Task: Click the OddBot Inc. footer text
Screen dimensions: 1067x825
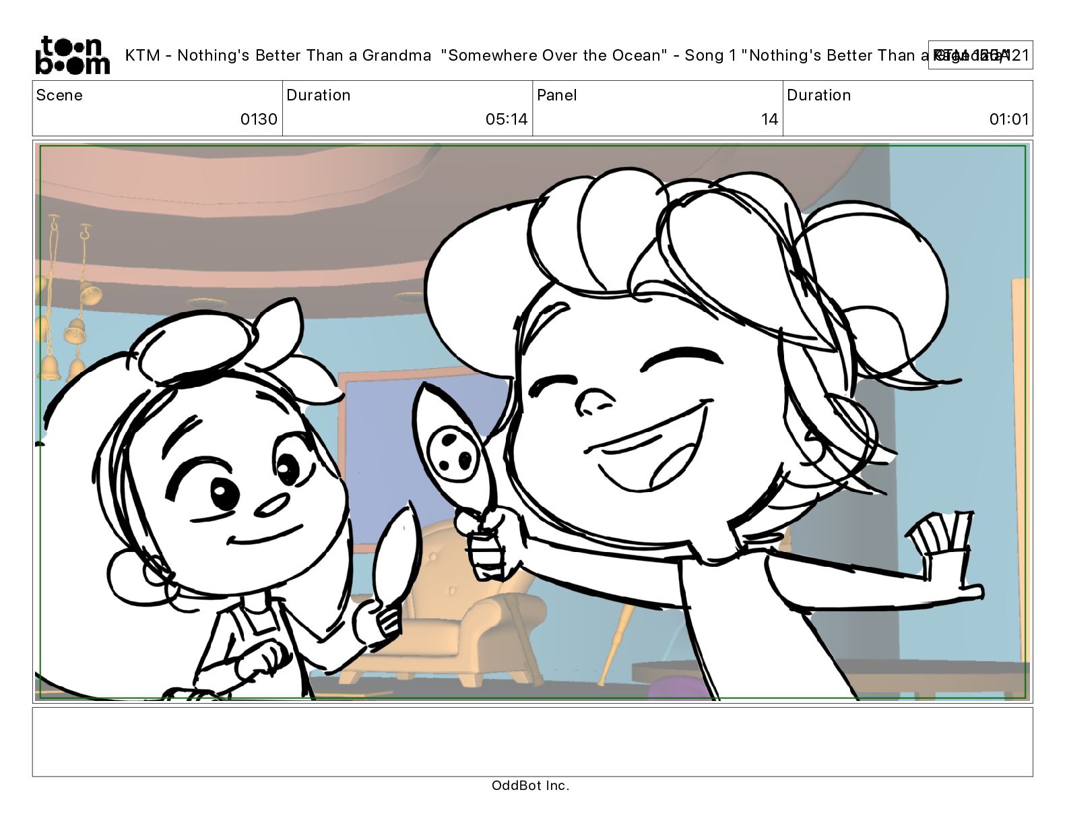Action: point(531,785)
